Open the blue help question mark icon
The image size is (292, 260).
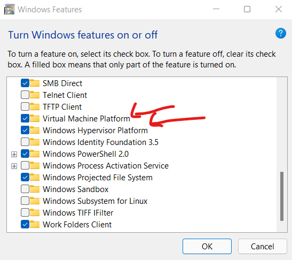281,33
